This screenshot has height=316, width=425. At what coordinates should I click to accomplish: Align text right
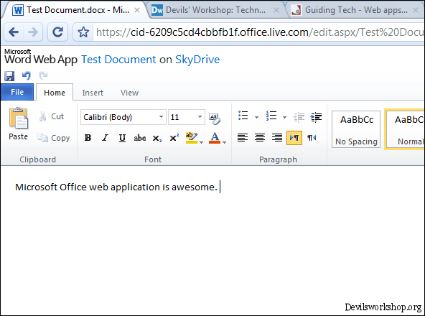(277, 137)
